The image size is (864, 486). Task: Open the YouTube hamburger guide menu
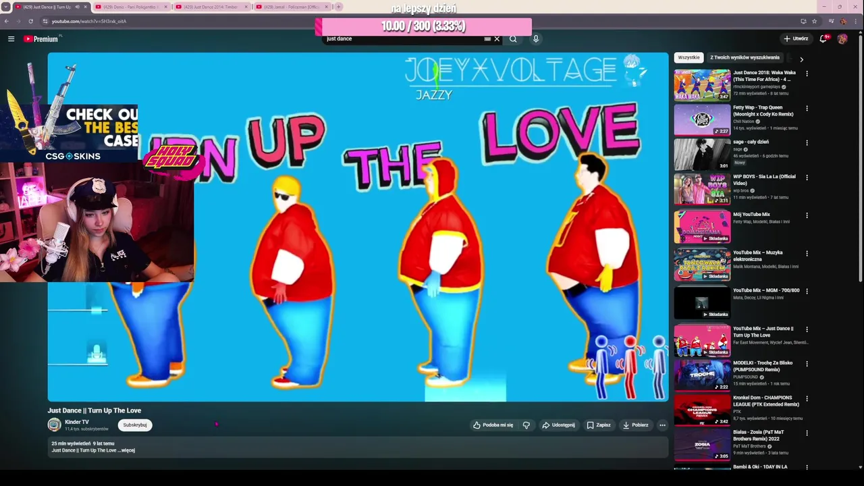click(x=11, y=39)
